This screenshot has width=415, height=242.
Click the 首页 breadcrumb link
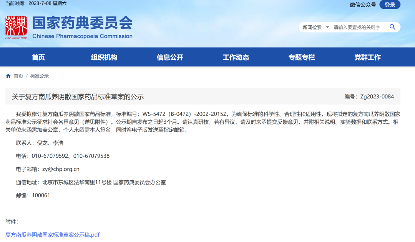[18, 76]
